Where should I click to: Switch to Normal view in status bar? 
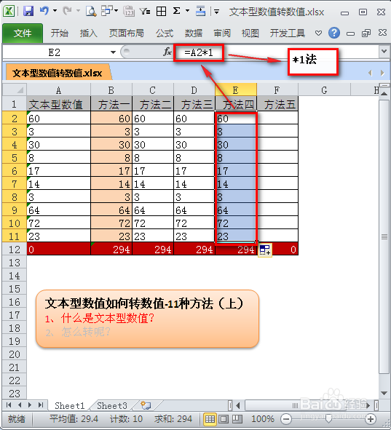coord(210,419)
